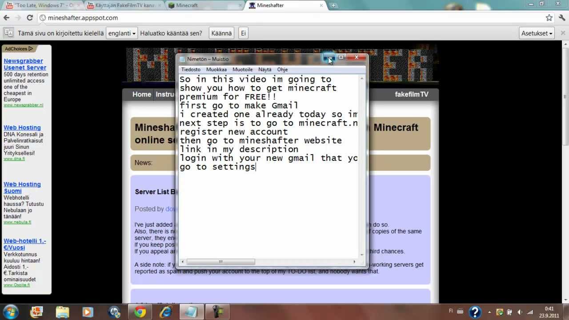
Task: Click the Ei button to decline translation
Action: pos(243,33)
